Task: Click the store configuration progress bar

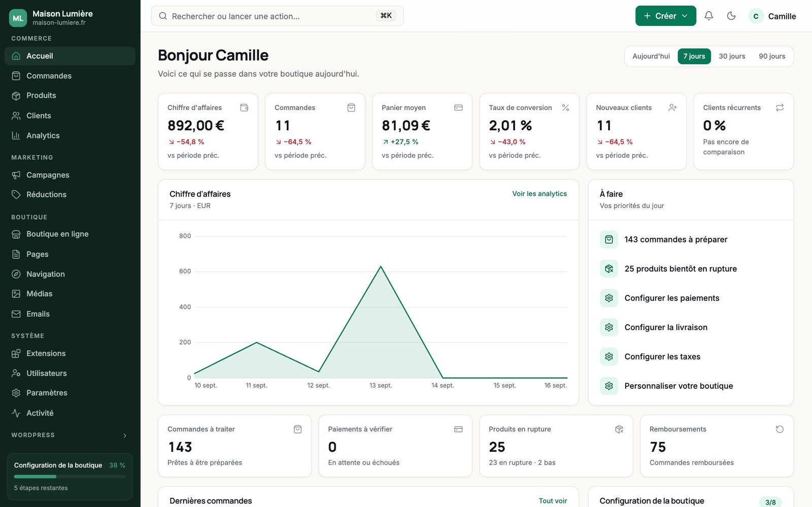Action: coord(70,477)
